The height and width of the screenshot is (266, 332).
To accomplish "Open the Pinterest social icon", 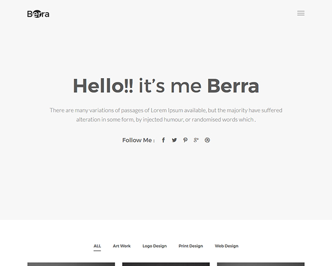I will pyautogui.click(x=185, y=140).
